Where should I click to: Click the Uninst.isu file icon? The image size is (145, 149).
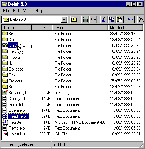pos(5,134)
